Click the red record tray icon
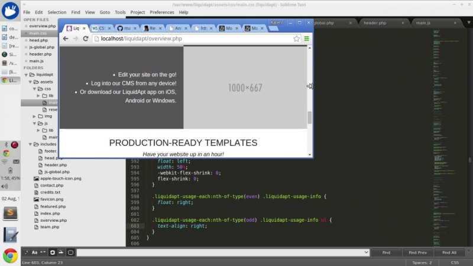Viewport: 473px width, 266px height. [14, 145]
